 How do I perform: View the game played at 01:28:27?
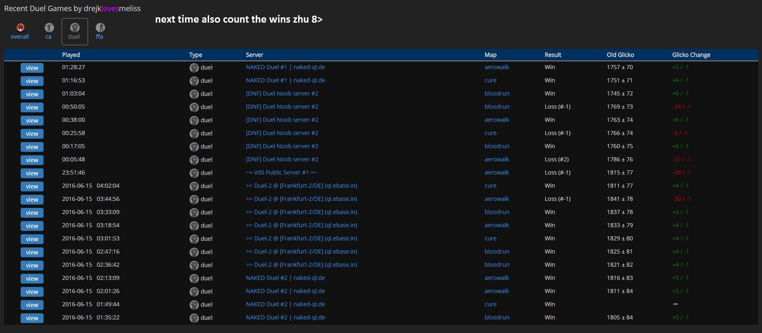click(x=32, y=68)
